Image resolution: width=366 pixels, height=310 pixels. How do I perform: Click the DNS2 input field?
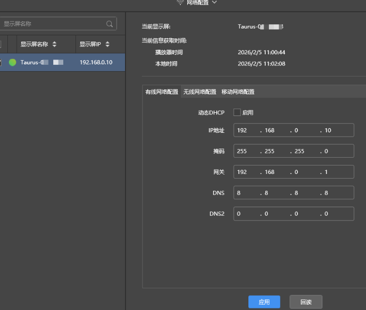click(x=293, y=214)
